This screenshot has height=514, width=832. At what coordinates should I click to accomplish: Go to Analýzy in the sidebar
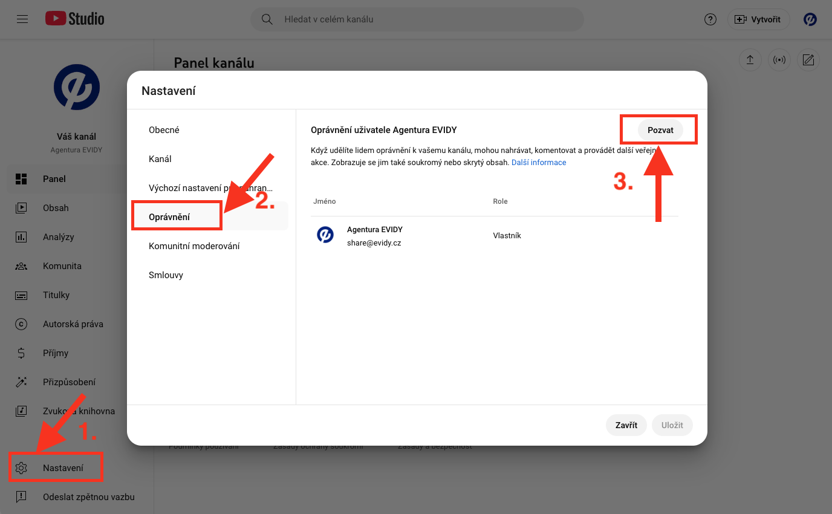tap(58, 237)
